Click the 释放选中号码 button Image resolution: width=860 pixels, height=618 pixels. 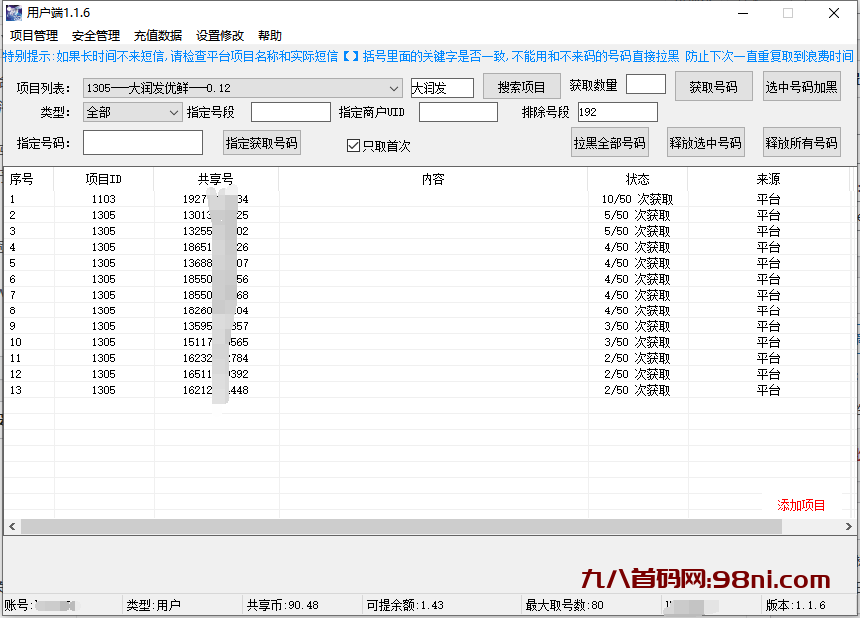703,141
